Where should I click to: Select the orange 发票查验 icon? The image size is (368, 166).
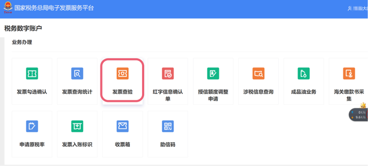tap(122, 73)
